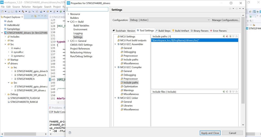Image resolution: width=261 pixels, height=137 pixels.
Task: Collapse the STM32F446RE_drivers project node
Action: (x=2, y=33)
